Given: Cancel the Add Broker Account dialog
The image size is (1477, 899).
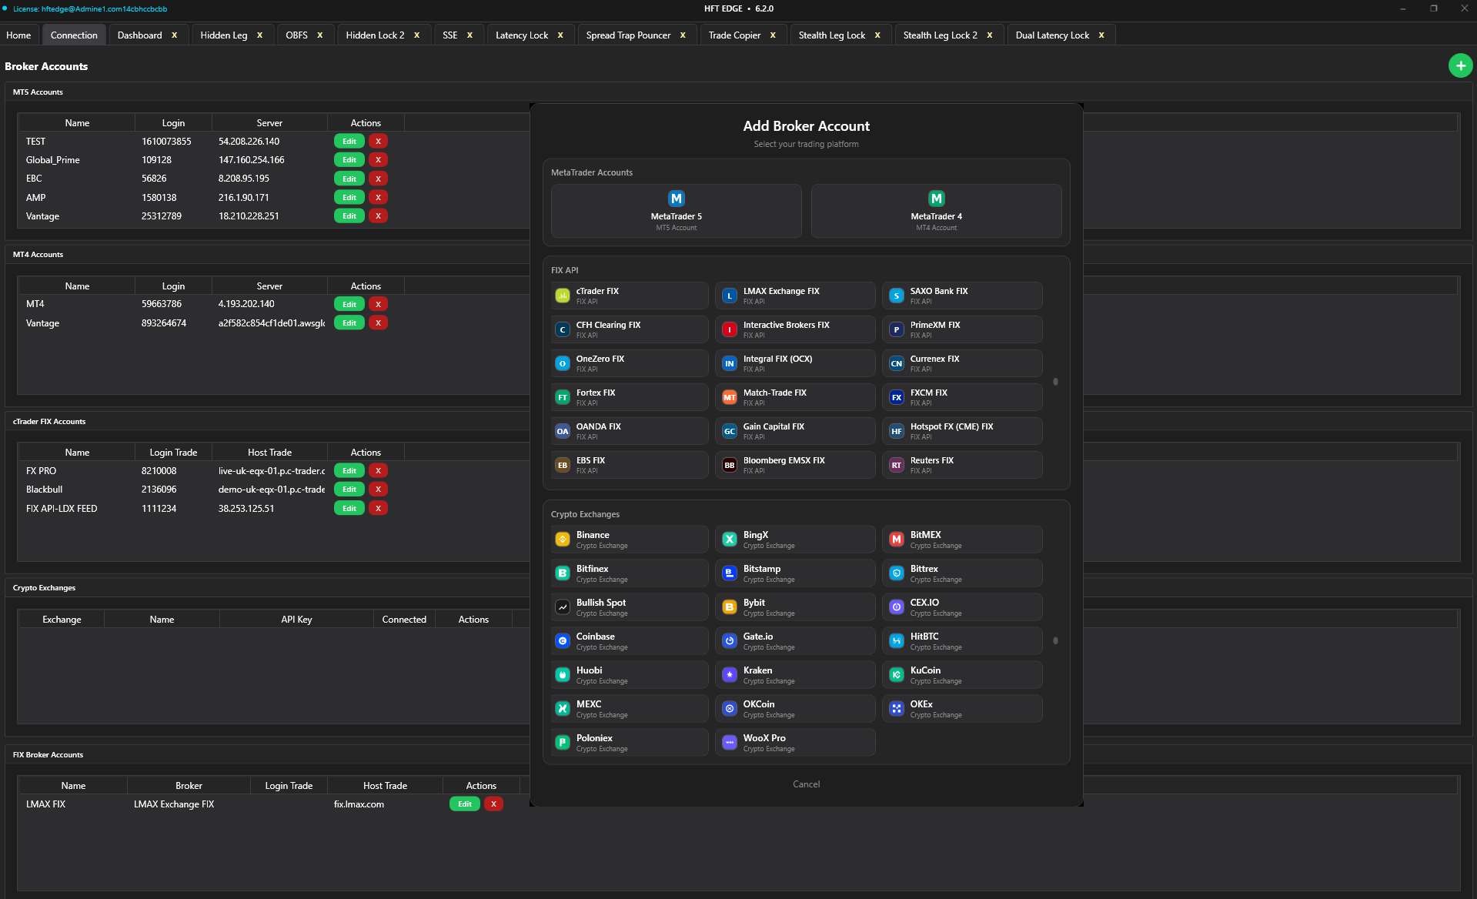Looking at the screenshot, I should tap(807, 784).
